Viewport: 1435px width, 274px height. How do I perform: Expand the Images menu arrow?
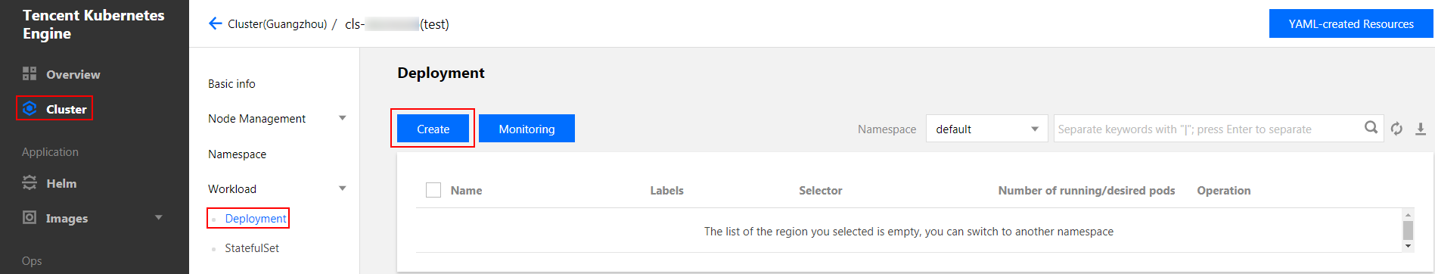(x=159, y=217)
